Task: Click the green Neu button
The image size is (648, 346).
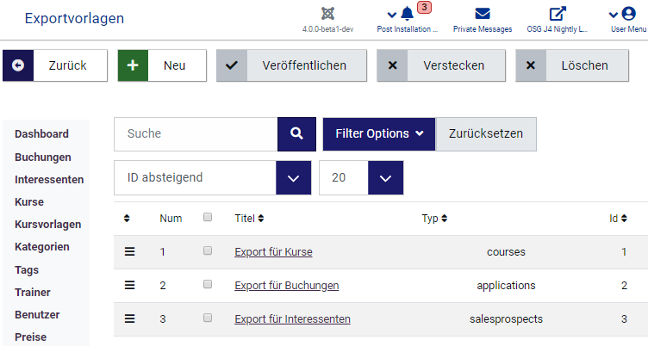Action: (162, 65)
